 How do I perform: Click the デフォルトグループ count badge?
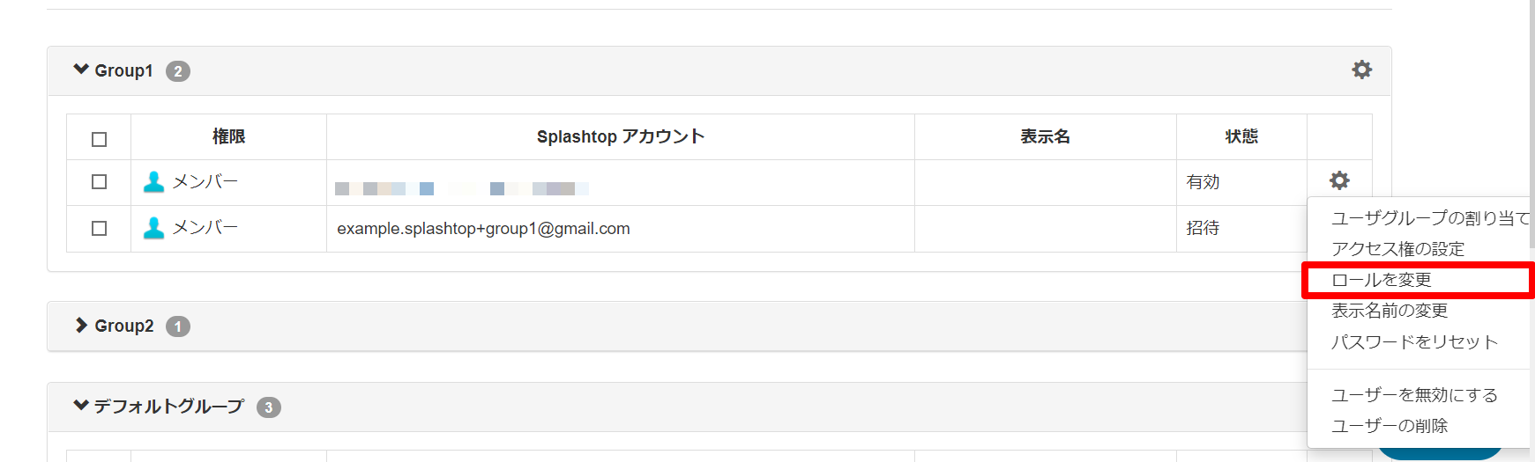tap(269, 407)
